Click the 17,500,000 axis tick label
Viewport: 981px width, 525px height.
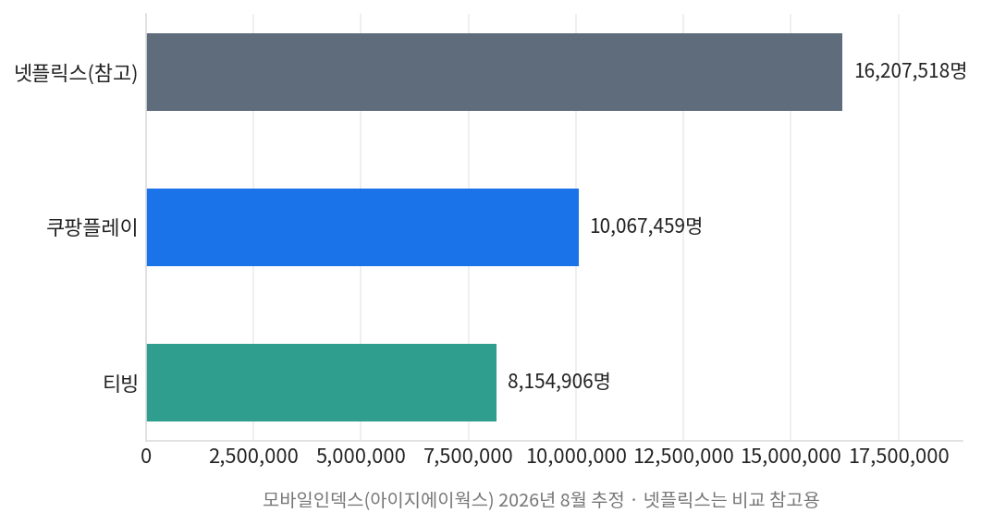point(899,457)
